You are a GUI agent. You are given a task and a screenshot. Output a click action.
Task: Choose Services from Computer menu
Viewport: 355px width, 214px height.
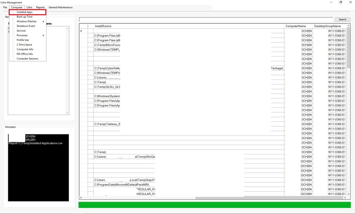point(28,31)
